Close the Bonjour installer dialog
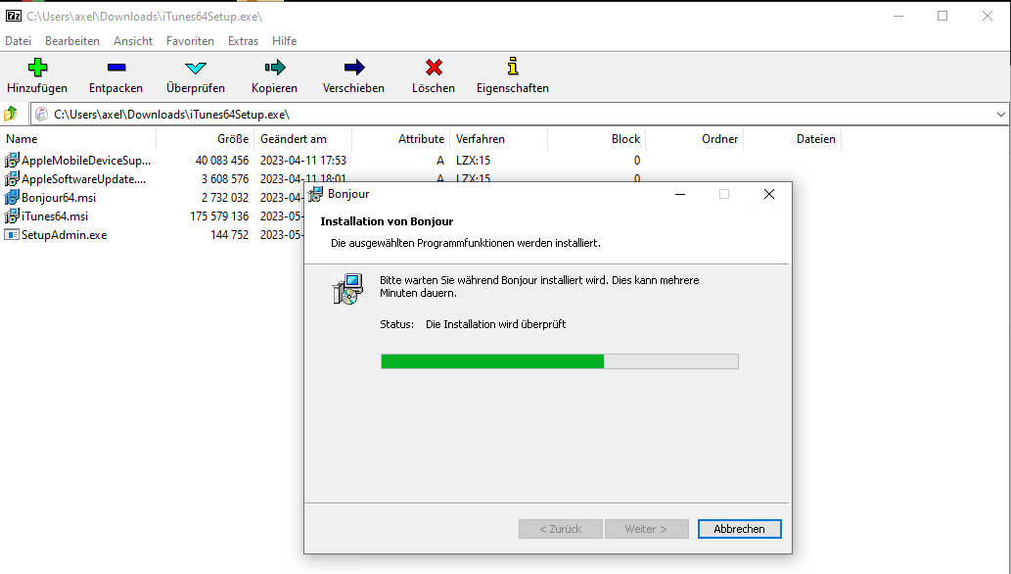 769,194
